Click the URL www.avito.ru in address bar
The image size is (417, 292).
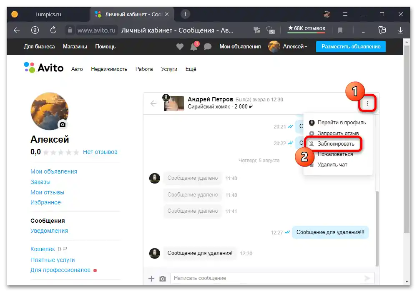[96, 30]
